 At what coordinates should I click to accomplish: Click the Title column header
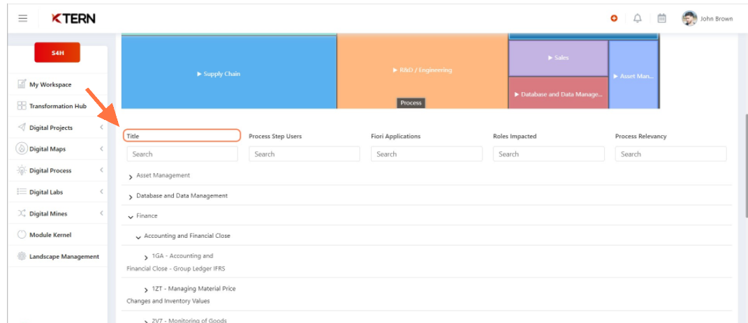click(133, 136)
